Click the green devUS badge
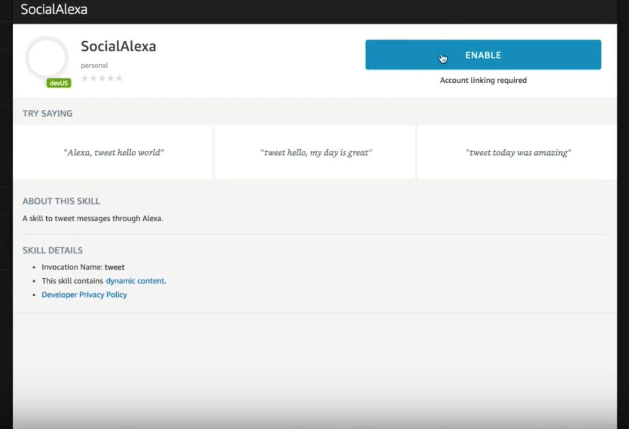The width and height of the screenshot is (629, 429). 59,83
